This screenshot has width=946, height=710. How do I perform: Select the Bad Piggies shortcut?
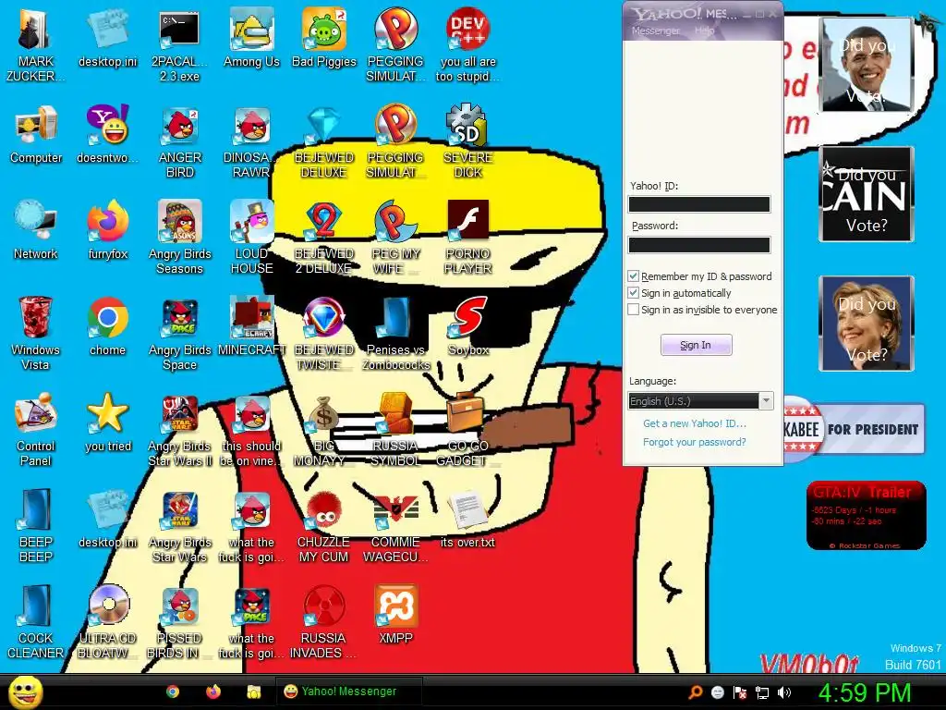click(324, 39)
